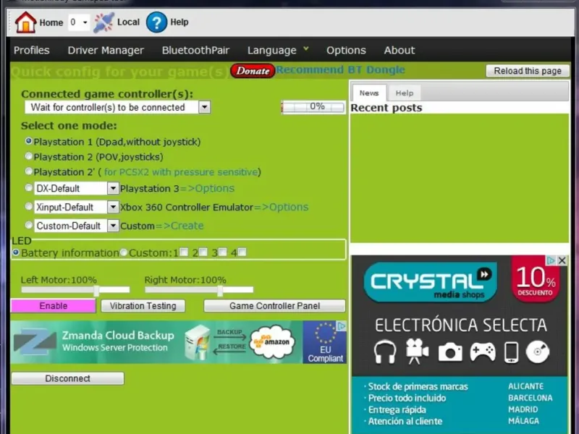Open Driver Manager menu
This screenshot has width=579, height=434.
point(106,50)
